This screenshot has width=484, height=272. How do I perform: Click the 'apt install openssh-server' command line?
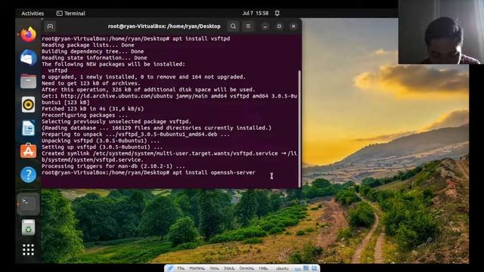coord(148,173)
